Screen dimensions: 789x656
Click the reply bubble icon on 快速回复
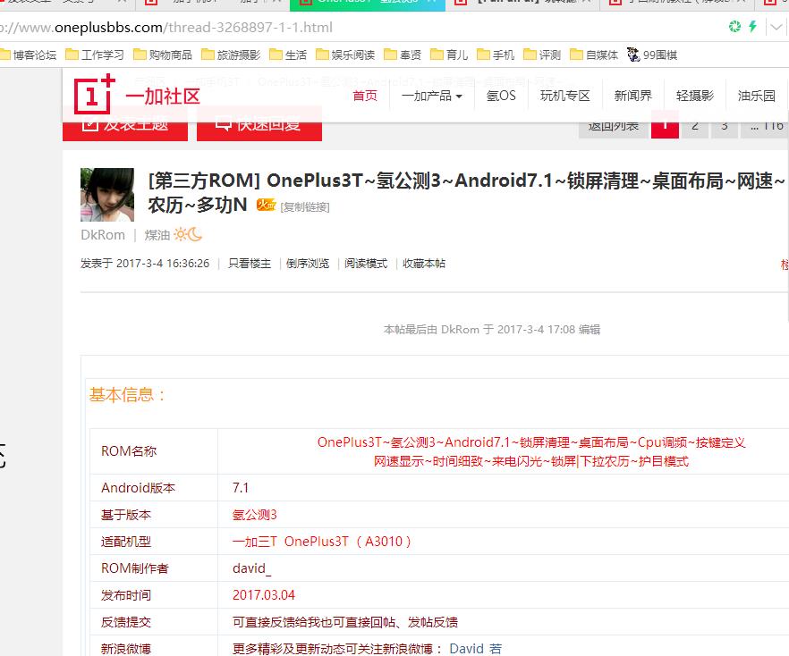[x=224, y=125]
